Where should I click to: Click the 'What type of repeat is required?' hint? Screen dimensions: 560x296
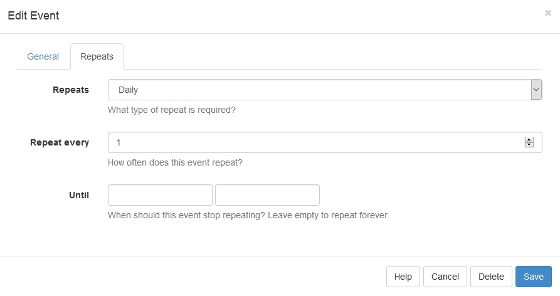172,110
